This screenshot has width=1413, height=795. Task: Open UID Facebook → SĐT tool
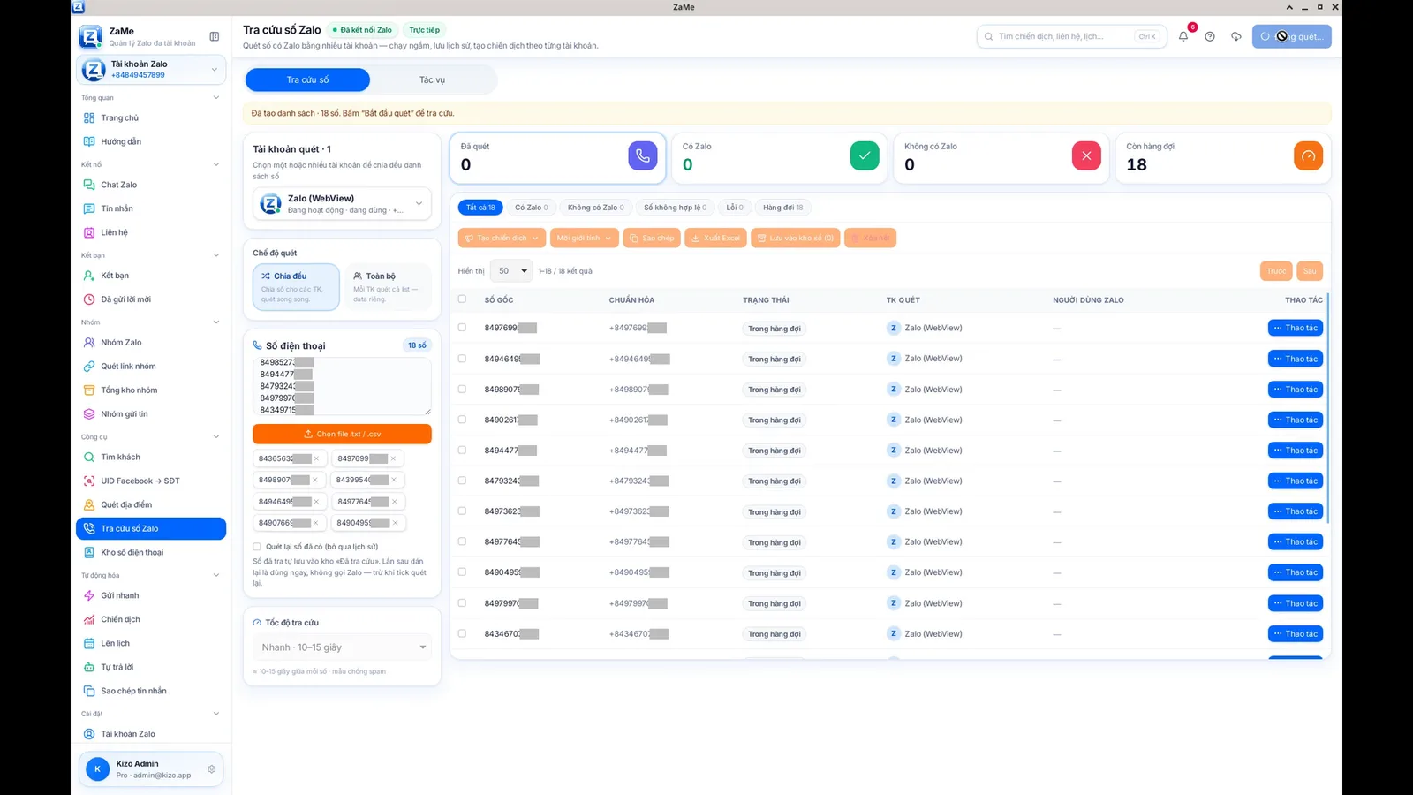coord(151,481)
